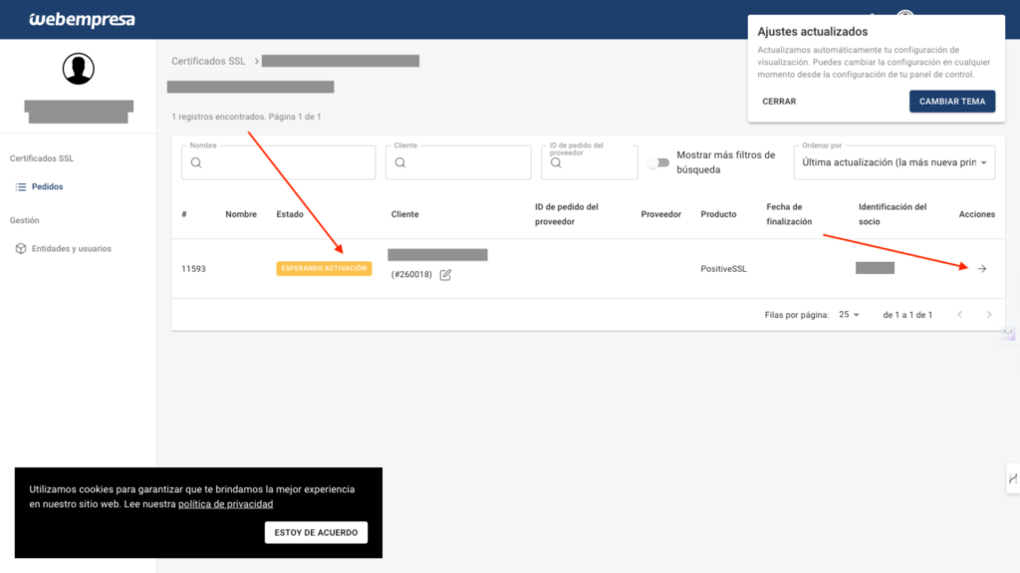
Task: Click the Webempresa logo
Action: [82, 20]
